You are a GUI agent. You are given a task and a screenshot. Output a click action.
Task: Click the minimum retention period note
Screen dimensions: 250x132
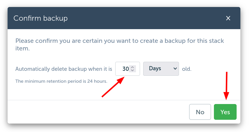click(x=61, y=81)
